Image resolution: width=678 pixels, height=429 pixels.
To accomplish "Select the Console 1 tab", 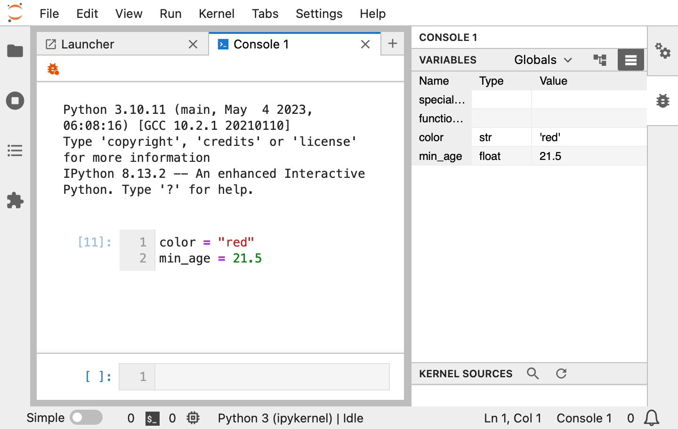I will pos(294,44).
